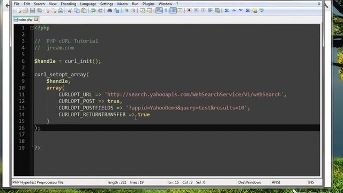The image size is (343, 193).
Task: Open the Edit menu
Action: (27, 4)
